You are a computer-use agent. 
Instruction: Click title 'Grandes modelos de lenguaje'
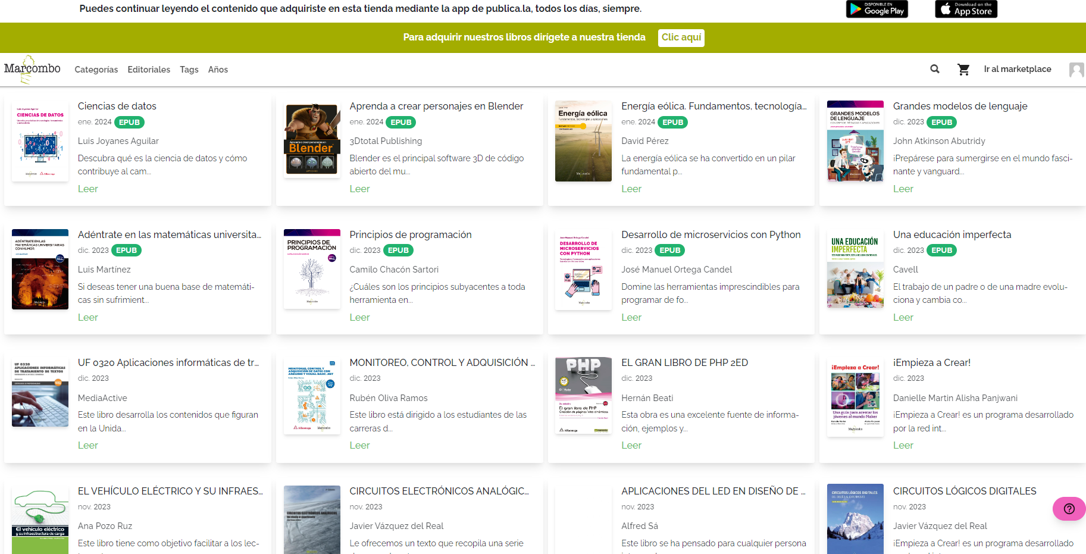(960, 106)
